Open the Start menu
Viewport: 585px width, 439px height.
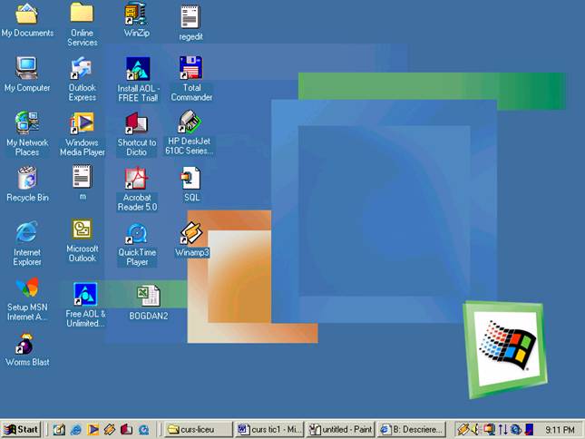point(22,429)
